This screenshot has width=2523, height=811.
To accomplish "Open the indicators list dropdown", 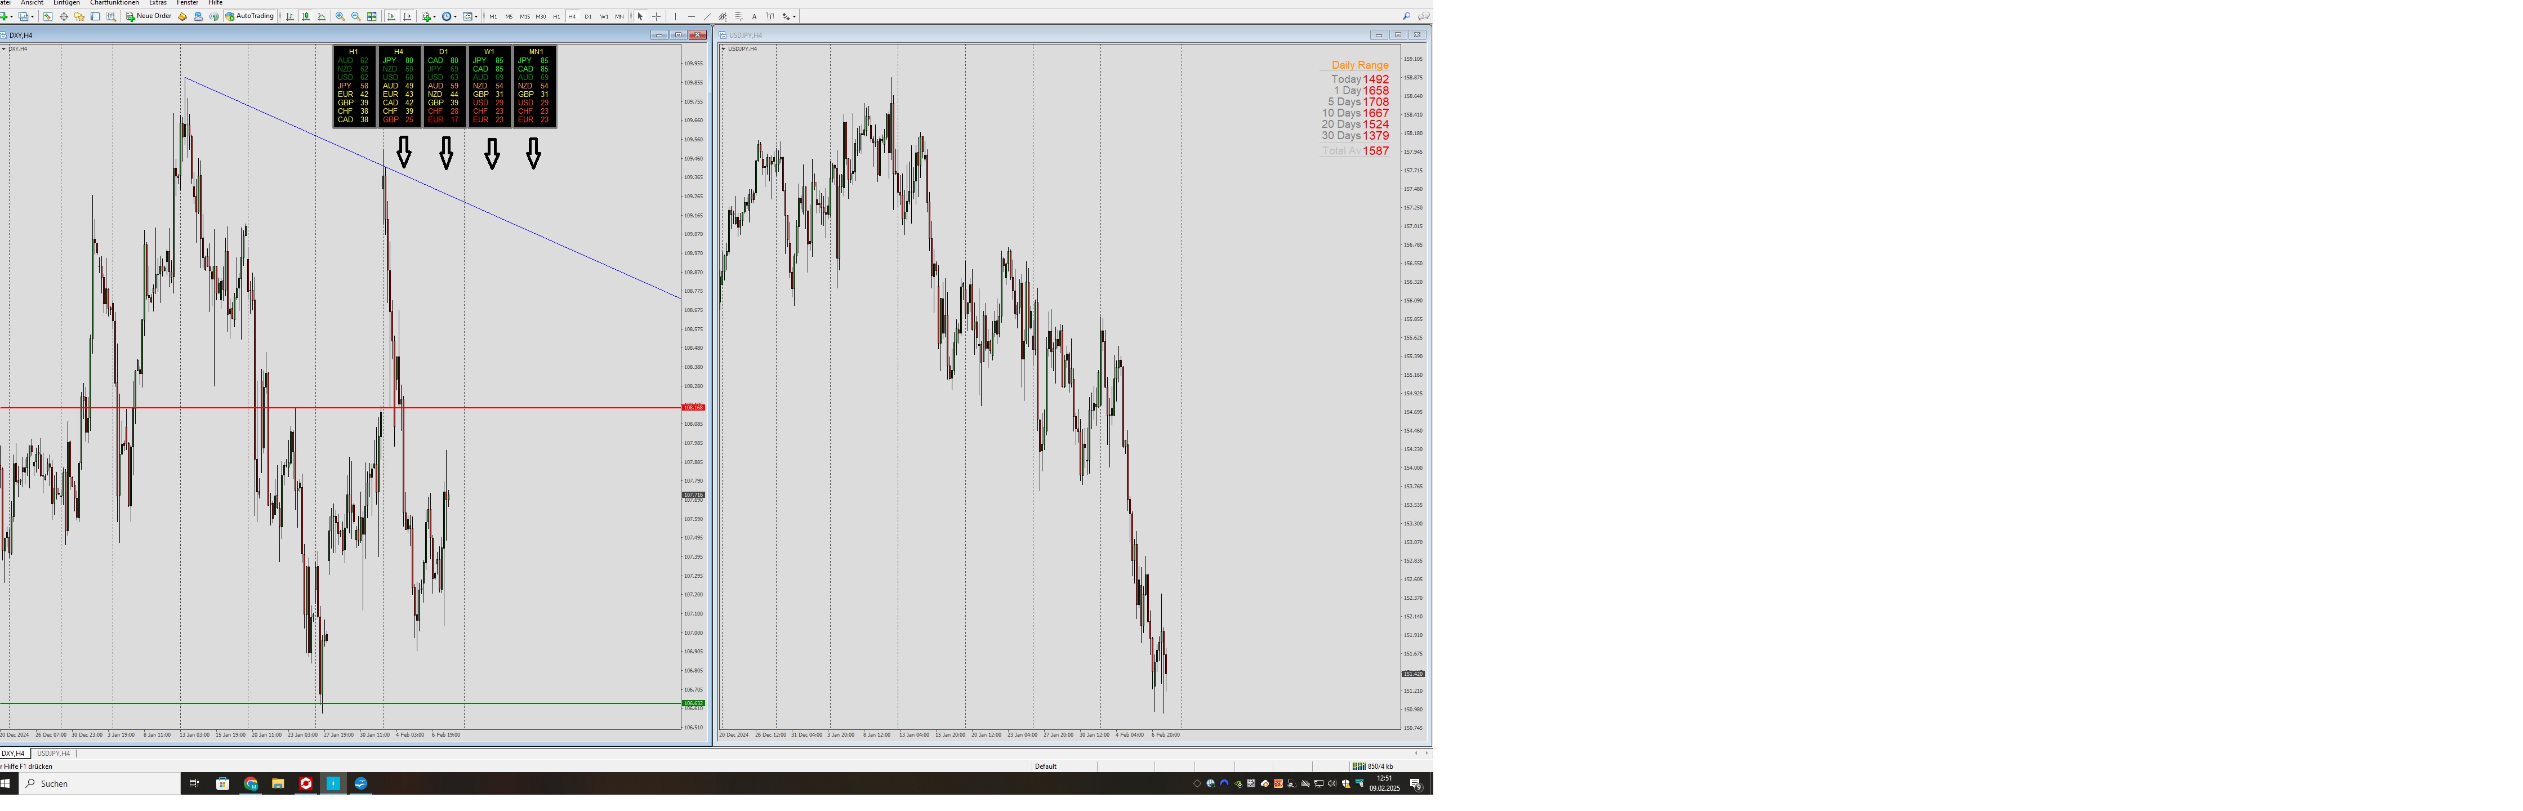I will [429, 17].
